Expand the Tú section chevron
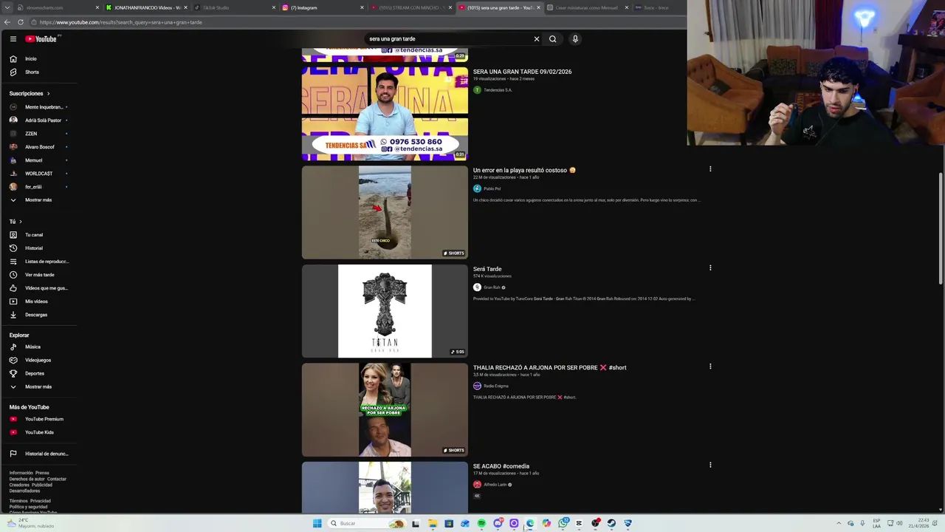Screen dimensions: 945x532 click(x=20, y=222)
